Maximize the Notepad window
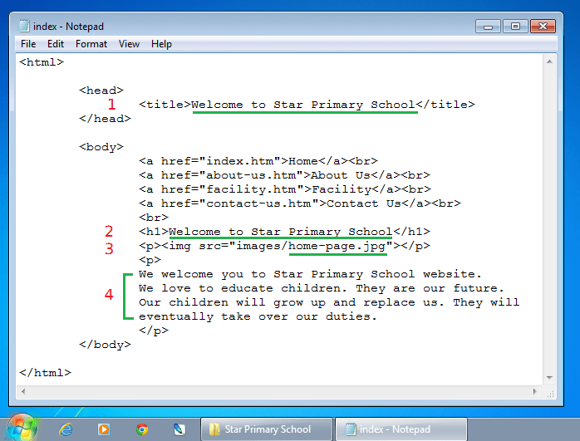The width and height of the screenshot is (580, 441). click(x=515, y=26)
